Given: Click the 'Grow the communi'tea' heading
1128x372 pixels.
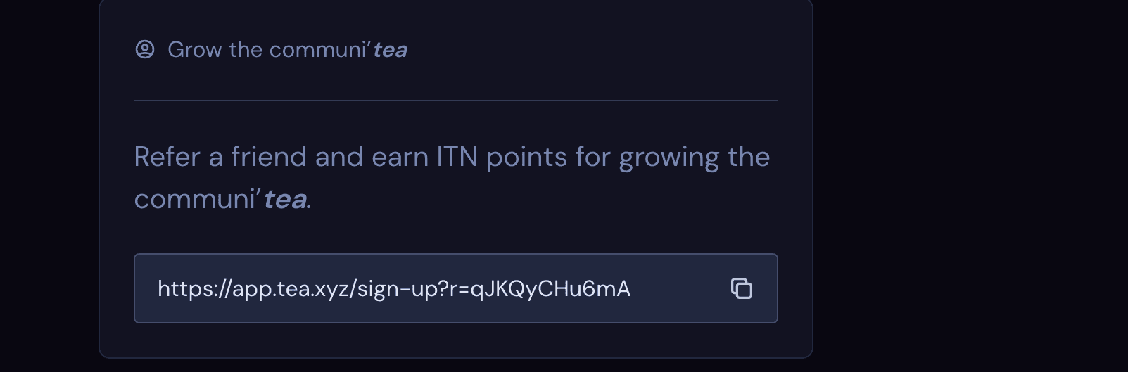Looking at the screenshot, I should [x=287, y=50].
